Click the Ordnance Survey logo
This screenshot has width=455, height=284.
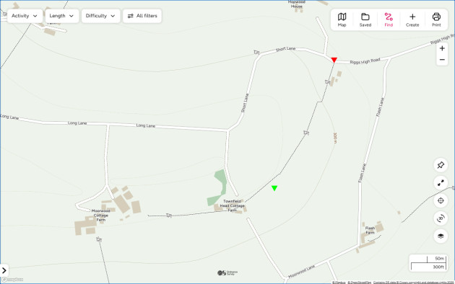click(x=227, y=272)
